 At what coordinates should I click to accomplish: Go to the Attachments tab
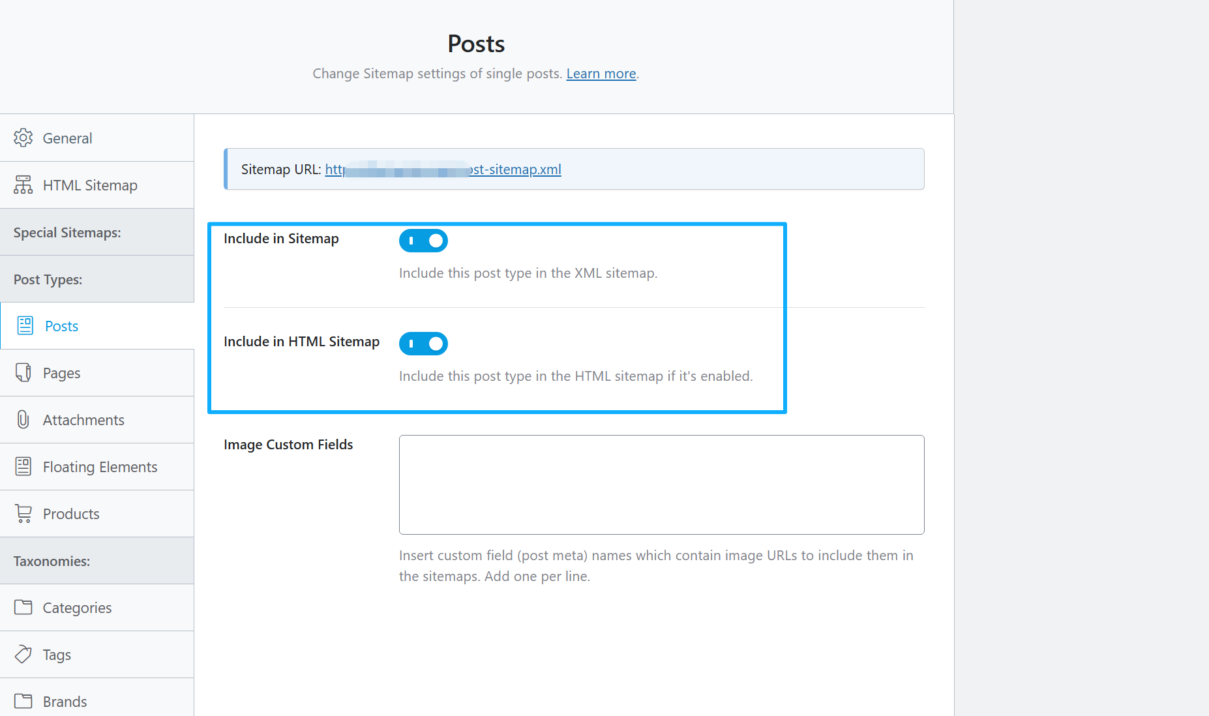coord(97,420)
